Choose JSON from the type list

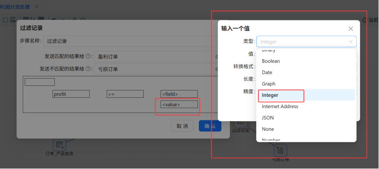306,118
